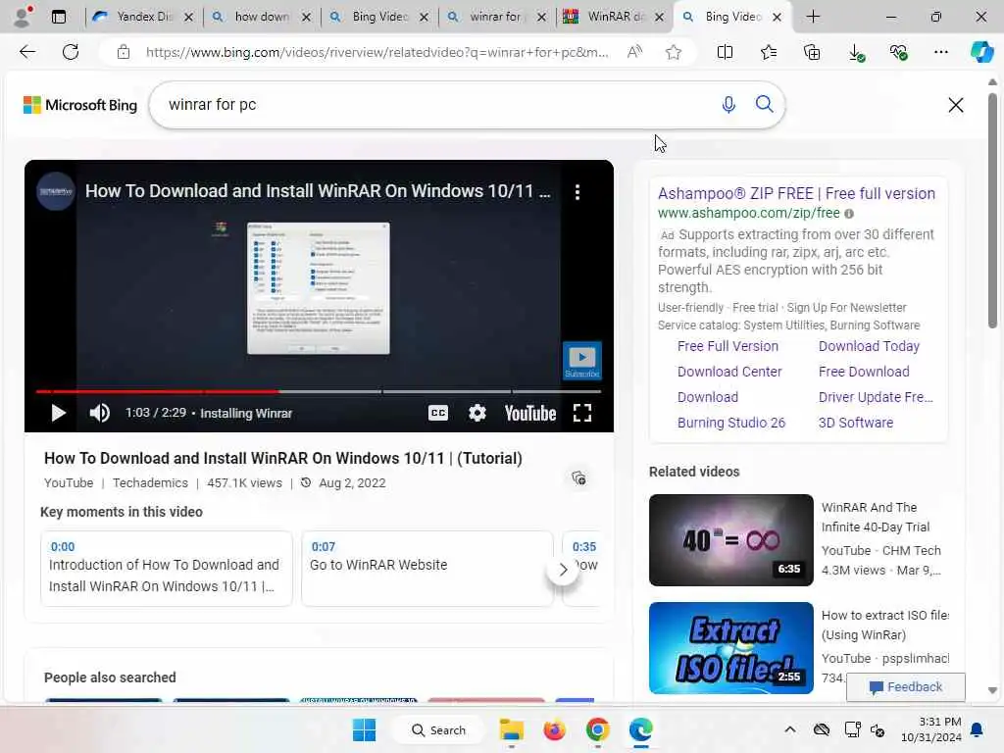Screen dimensions: 1004x753
Task: Open Browser essentials heart icon
Action: pos(898,52)
